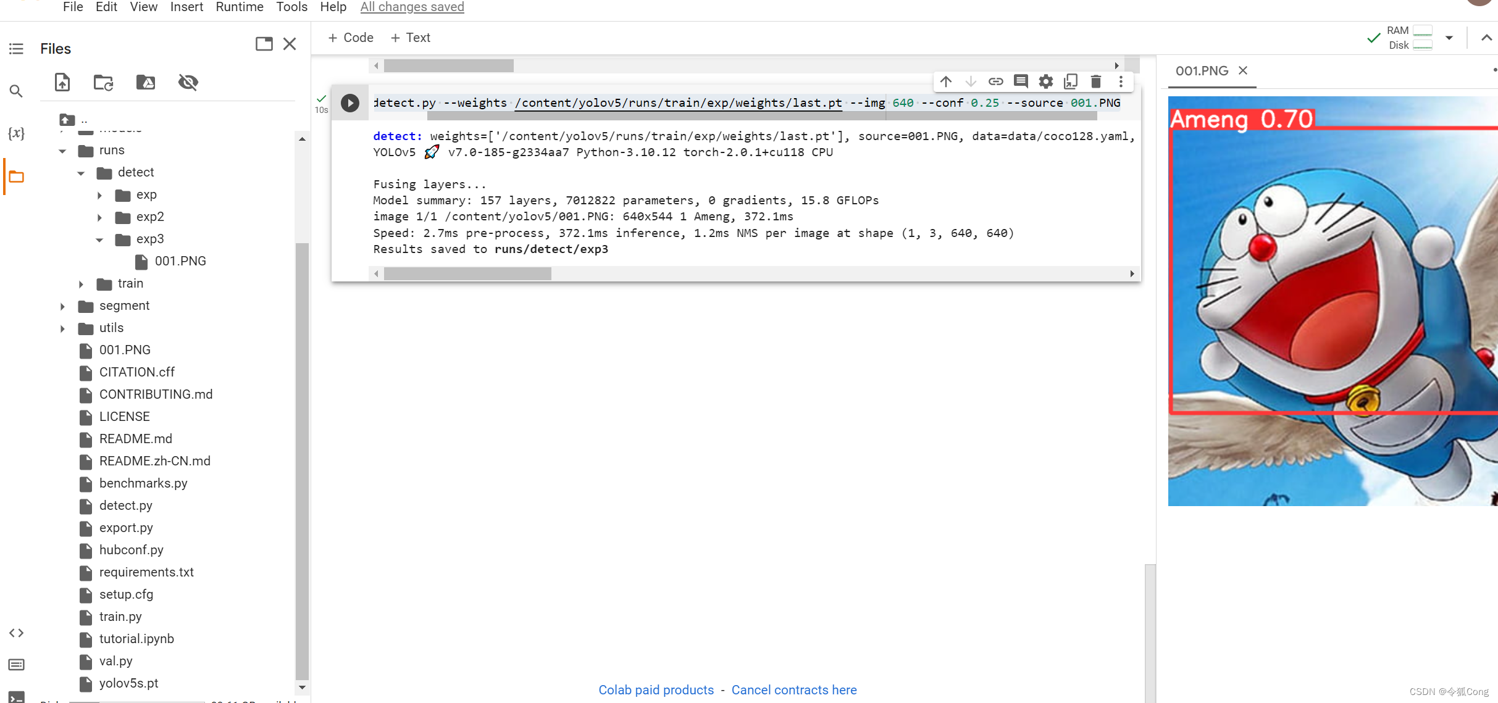Collapse the exp3 folder

click(x=99, y=239)
